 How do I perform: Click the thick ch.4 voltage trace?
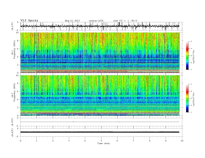point(100,132)
